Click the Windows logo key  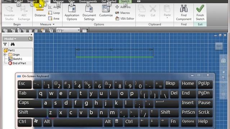point(37,123)
